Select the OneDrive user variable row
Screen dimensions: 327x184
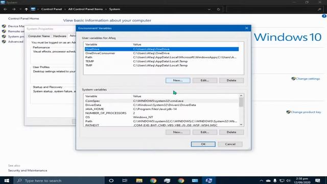tap(161, 49)
